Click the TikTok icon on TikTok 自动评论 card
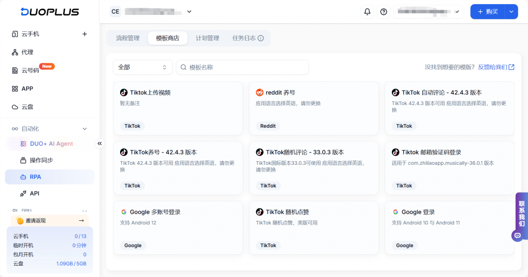The height and width of the screenshot is (277, 528). [x=395, y=93]
